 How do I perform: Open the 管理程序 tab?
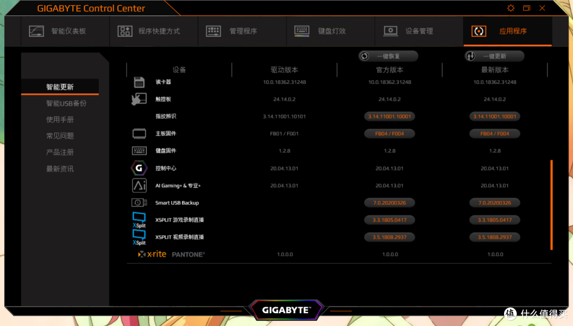(242, 31)
